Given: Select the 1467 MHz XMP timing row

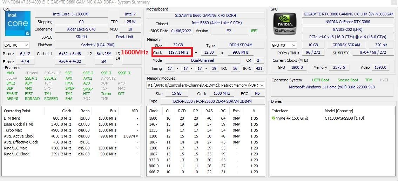Looking at the screenshot, I should click(206, 125).
